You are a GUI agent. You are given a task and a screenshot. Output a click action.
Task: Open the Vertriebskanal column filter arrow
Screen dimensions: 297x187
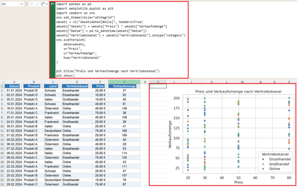pos(90,86)
